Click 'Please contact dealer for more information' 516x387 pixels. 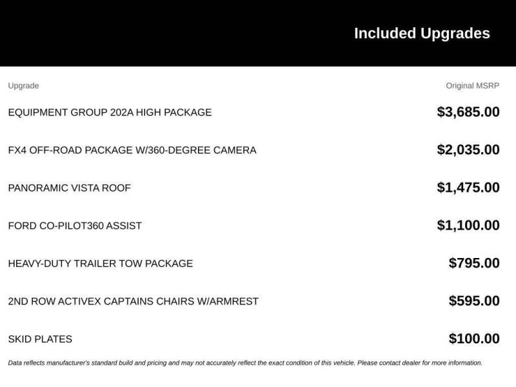pyautogui.click(x=420, y=363)
